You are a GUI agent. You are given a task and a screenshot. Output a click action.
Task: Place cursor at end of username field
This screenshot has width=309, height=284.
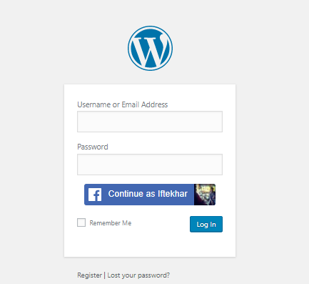pyautogui.click(x=219, y=122)
